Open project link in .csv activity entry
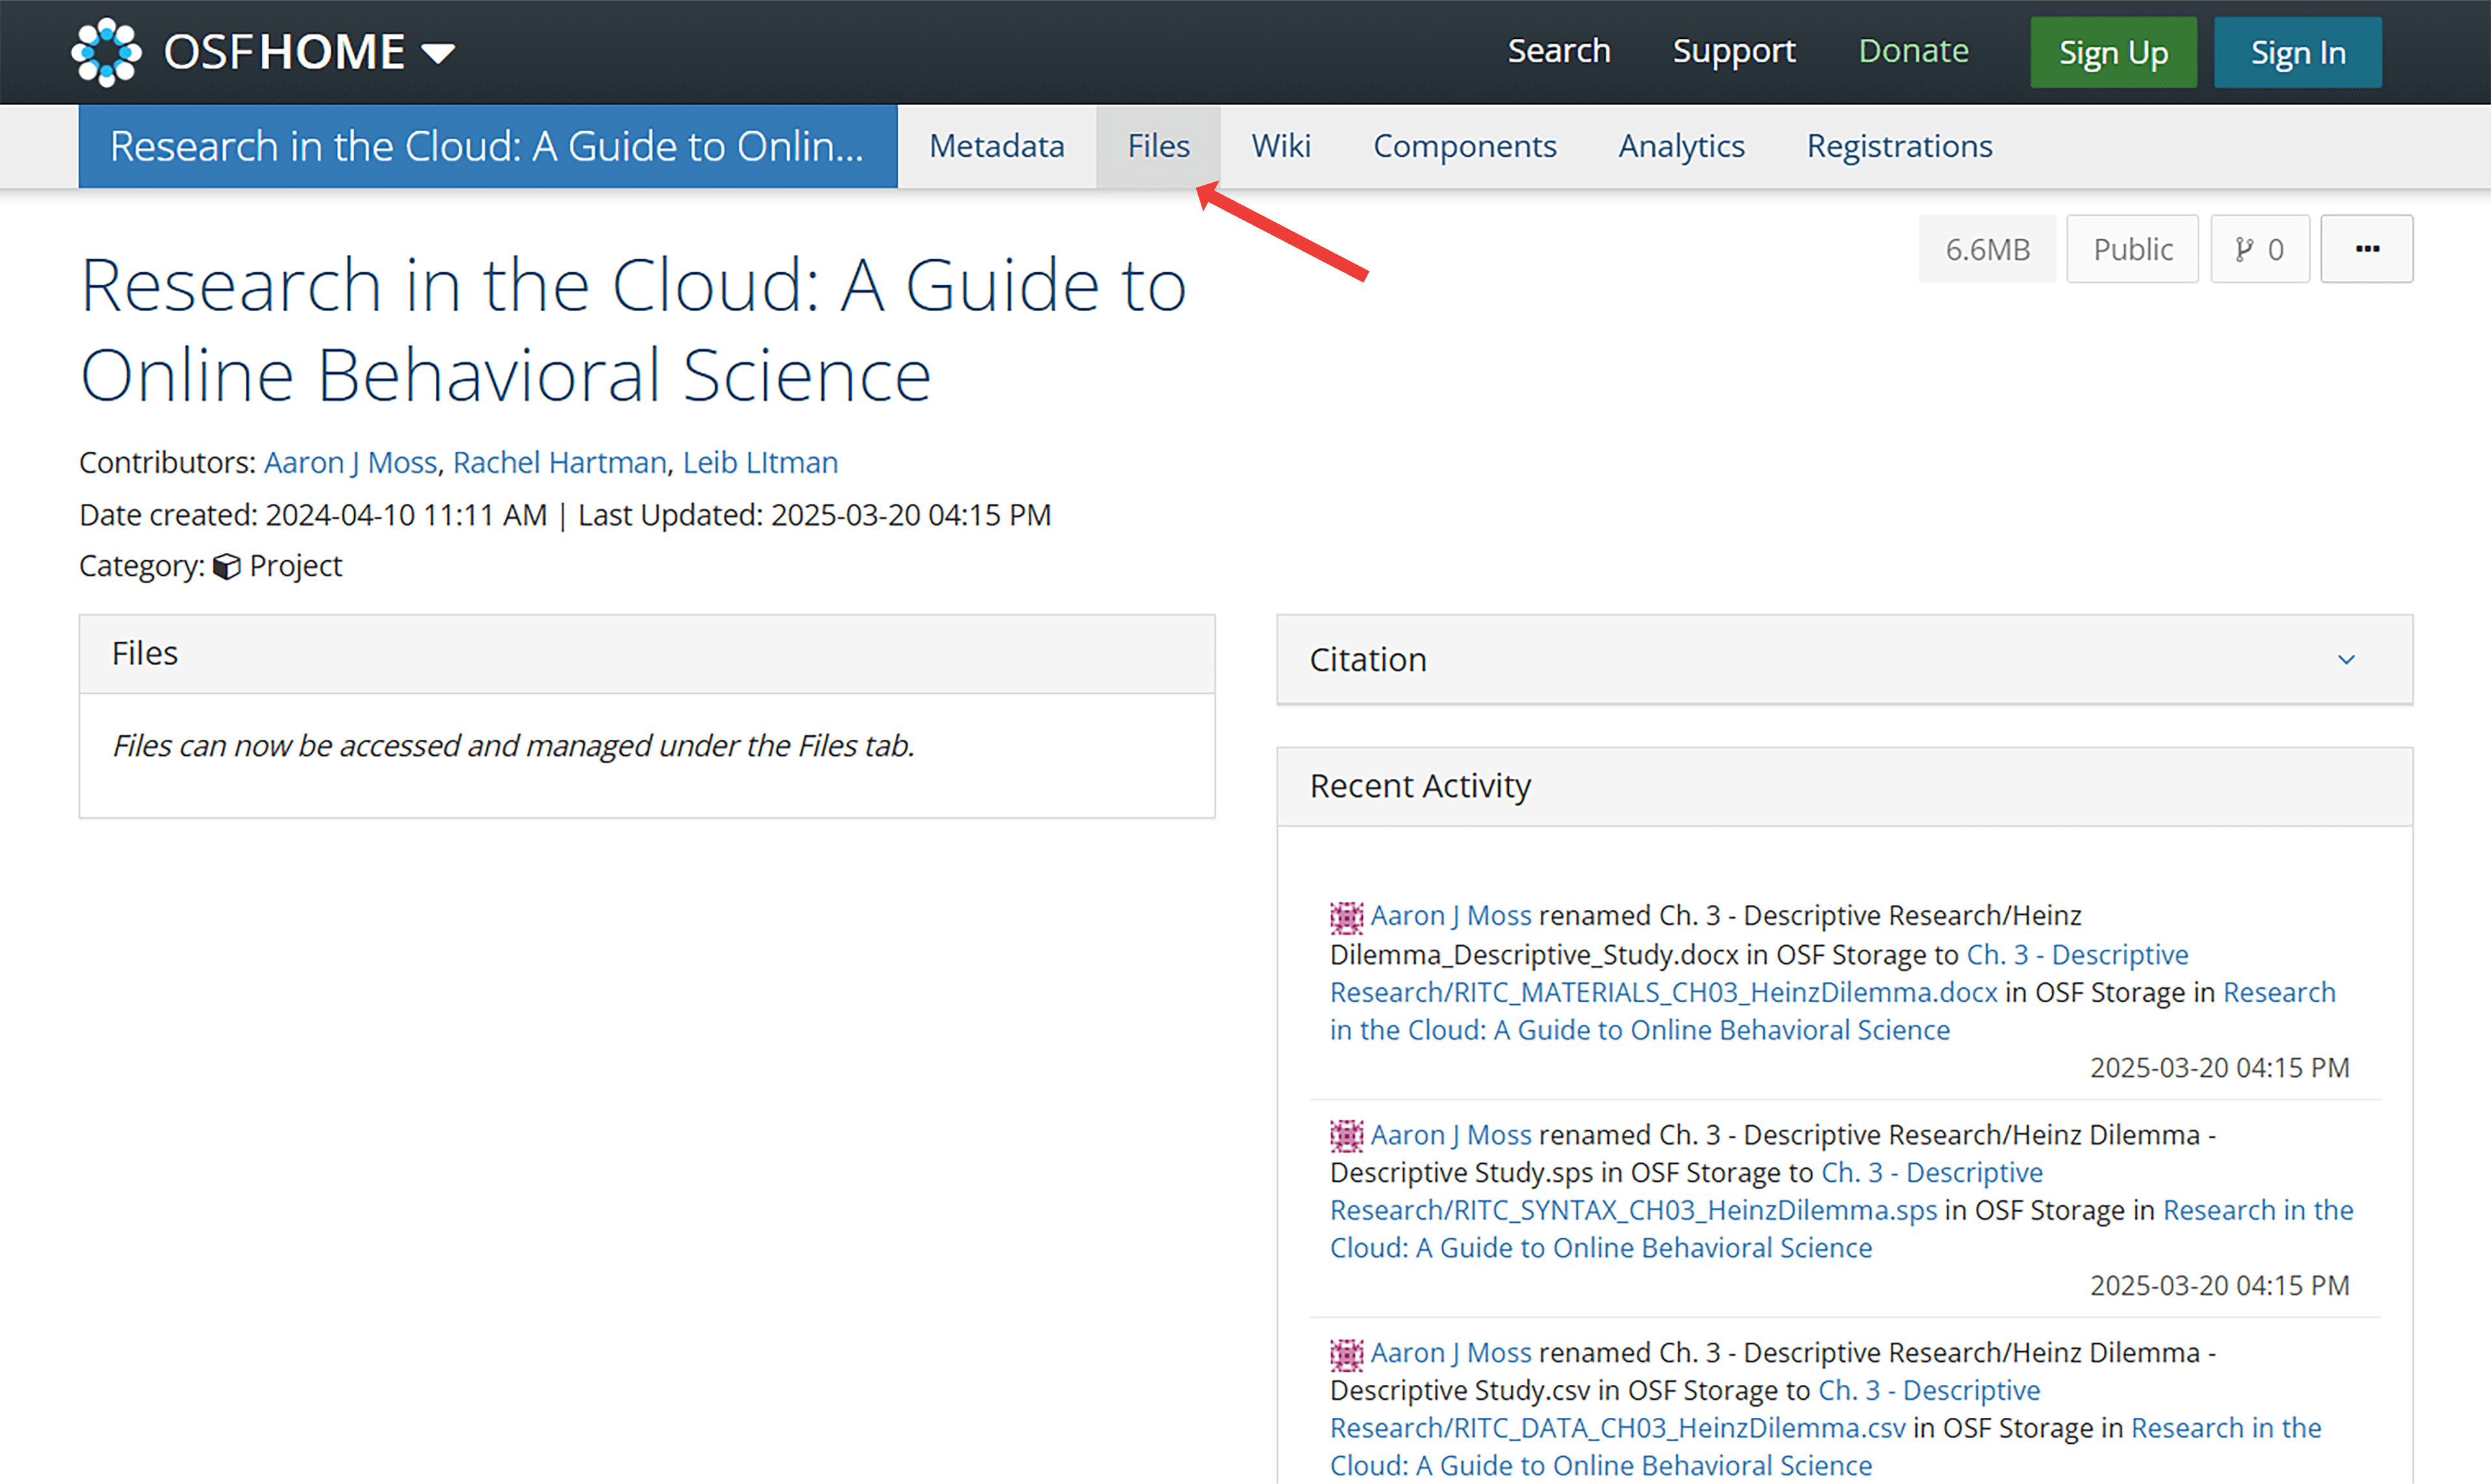The width and height of the screenshot is (2491, 1484). [1600, 1466]
